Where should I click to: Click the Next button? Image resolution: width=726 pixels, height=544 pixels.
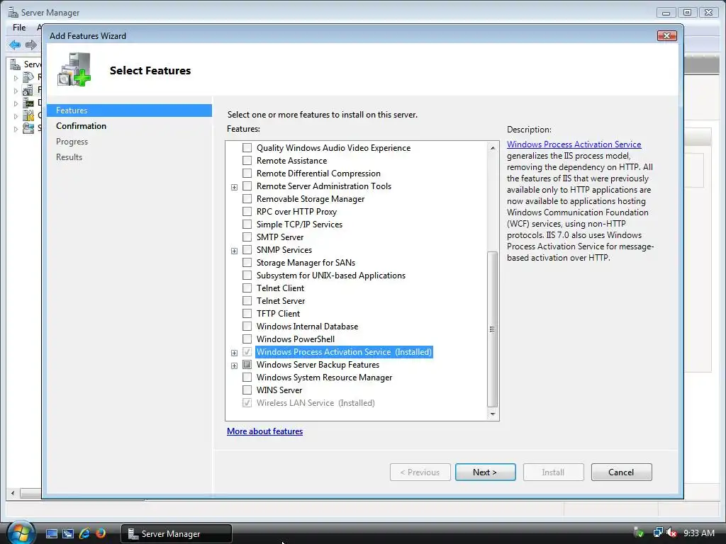coord(485,472)
